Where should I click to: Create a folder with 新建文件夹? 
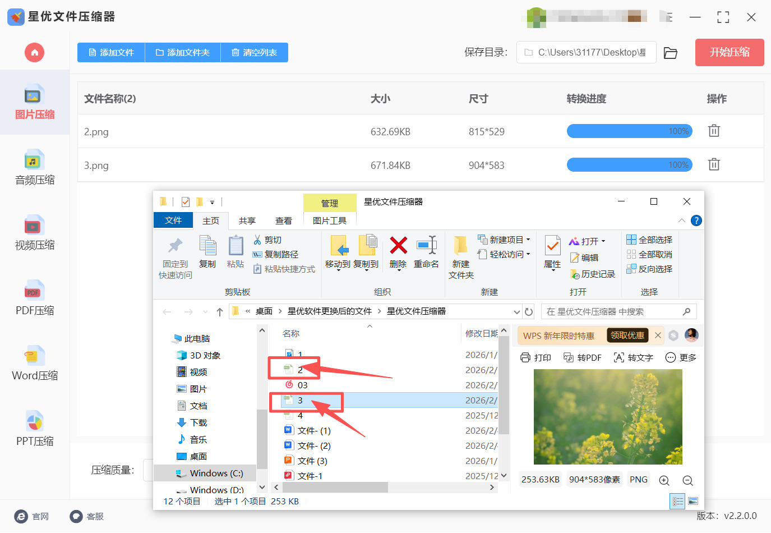tap(461, 258)
